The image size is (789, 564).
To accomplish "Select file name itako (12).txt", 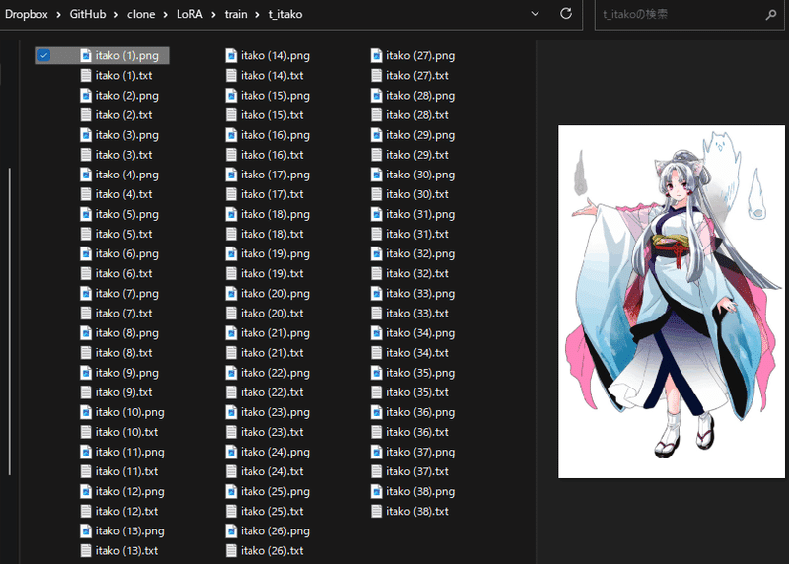I will point(127,511).
